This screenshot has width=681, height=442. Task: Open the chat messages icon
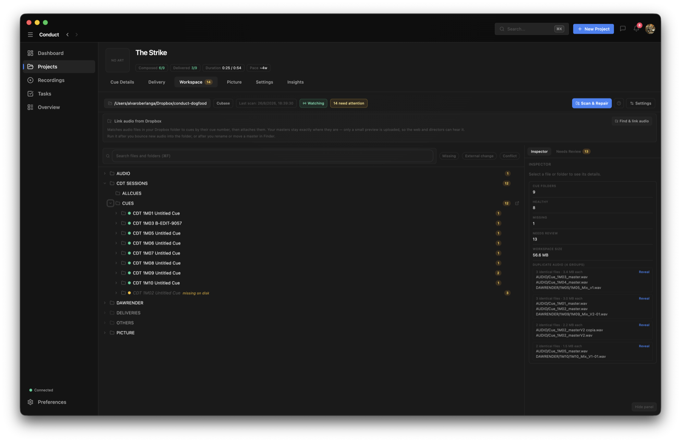[623, 29]
